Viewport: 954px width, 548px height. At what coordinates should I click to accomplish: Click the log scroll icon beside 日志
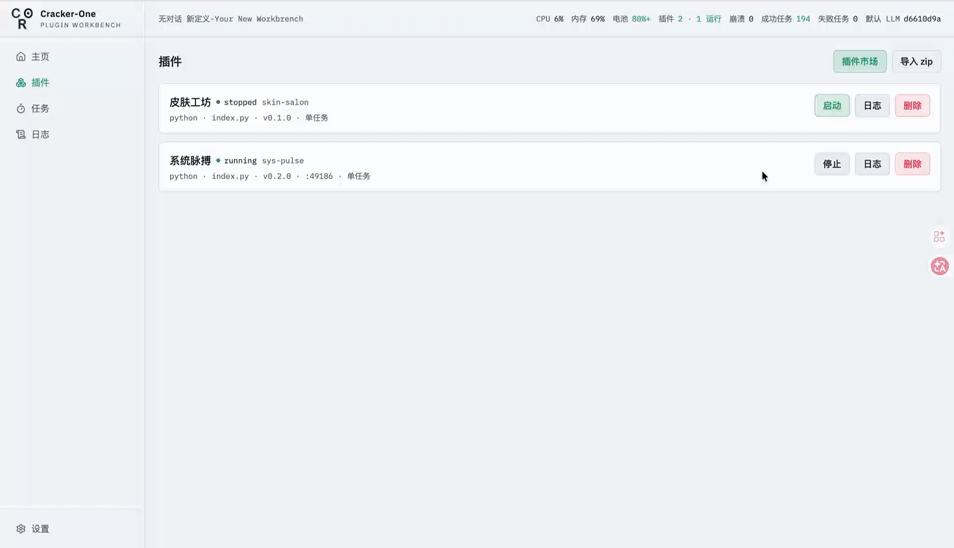point(21,134)
